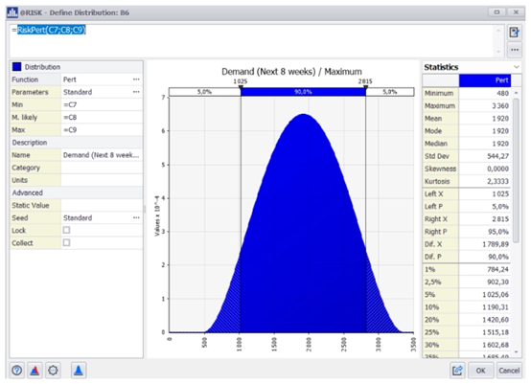Enable the Lock checkbox

tap(66, 230)
